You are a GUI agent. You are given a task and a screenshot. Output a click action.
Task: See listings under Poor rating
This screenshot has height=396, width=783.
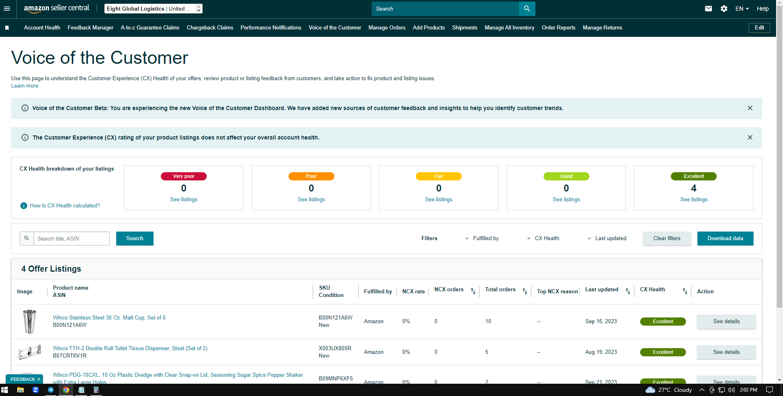click(311, 200)
